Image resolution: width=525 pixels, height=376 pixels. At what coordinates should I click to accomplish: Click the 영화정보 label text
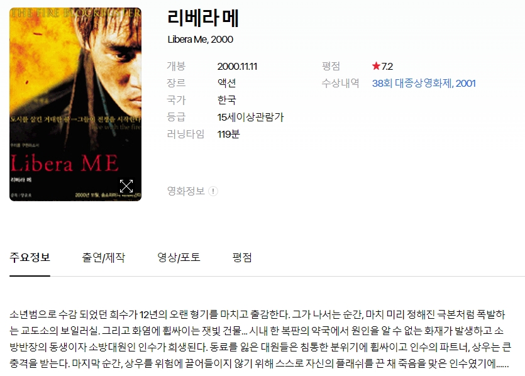(x=186, y=191)
